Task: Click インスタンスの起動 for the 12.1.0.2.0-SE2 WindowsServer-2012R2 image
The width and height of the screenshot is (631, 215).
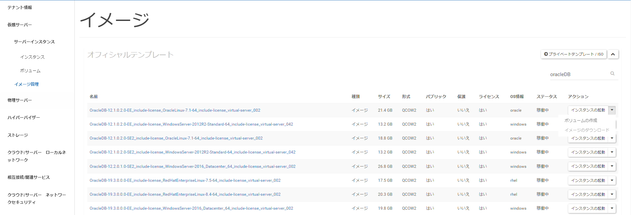Action: point(588,152)
